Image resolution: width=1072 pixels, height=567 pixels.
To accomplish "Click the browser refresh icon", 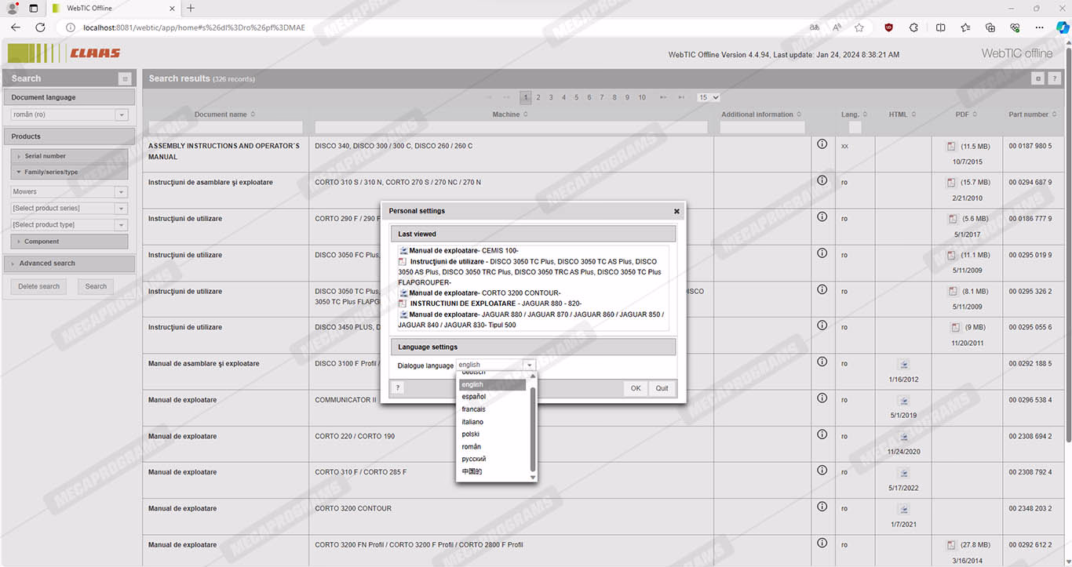I will coord(40,27).
